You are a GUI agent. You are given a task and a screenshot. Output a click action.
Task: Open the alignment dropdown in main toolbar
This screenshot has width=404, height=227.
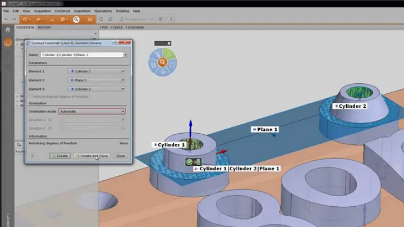136,19
